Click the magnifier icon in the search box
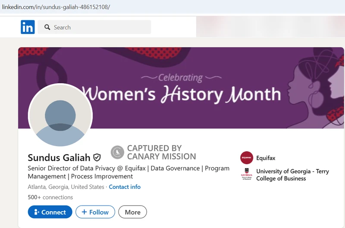Image resolution: width=345 pixels, height=228 pixels. coord(47,27)
